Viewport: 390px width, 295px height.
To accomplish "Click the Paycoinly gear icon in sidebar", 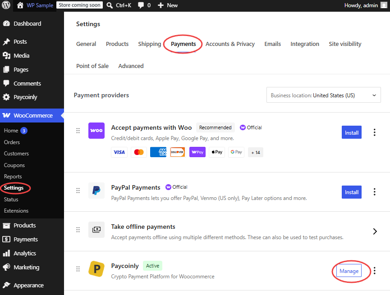I will tap(6, 97).
